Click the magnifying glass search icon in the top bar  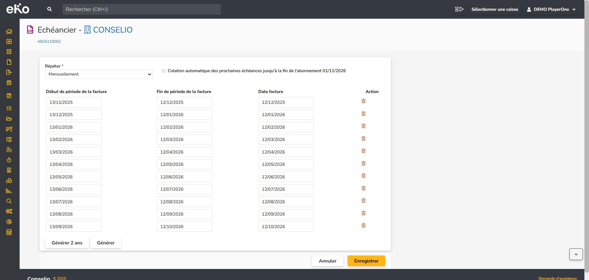pyautogui.click(x=49, y=9)
